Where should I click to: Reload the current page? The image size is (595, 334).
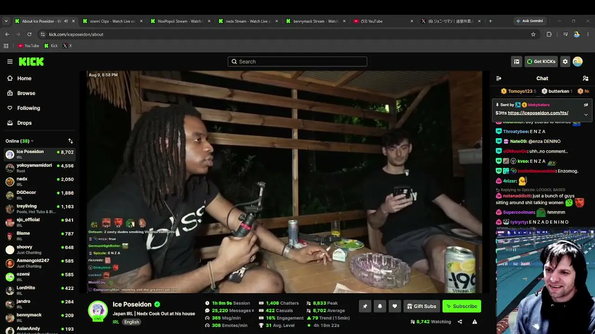[29, 34]
